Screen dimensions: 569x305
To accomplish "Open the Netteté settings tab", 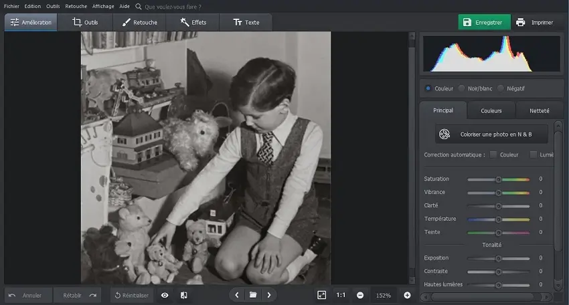I will coord(540,110).
